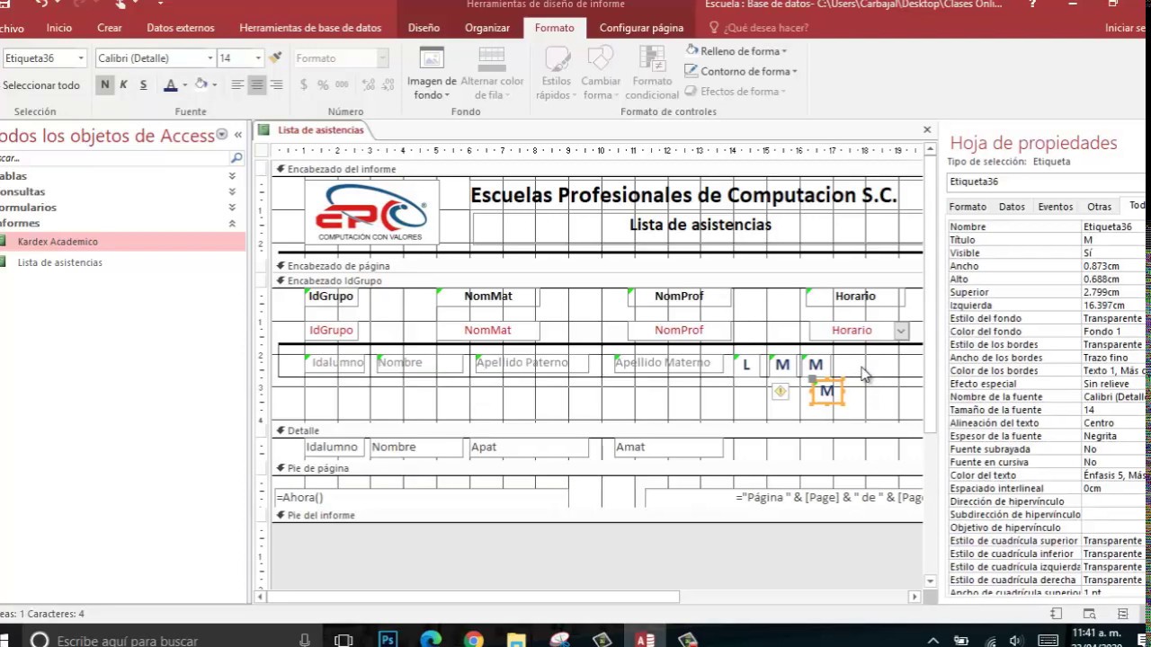Click Seleccionar todo

click(41, 85)
